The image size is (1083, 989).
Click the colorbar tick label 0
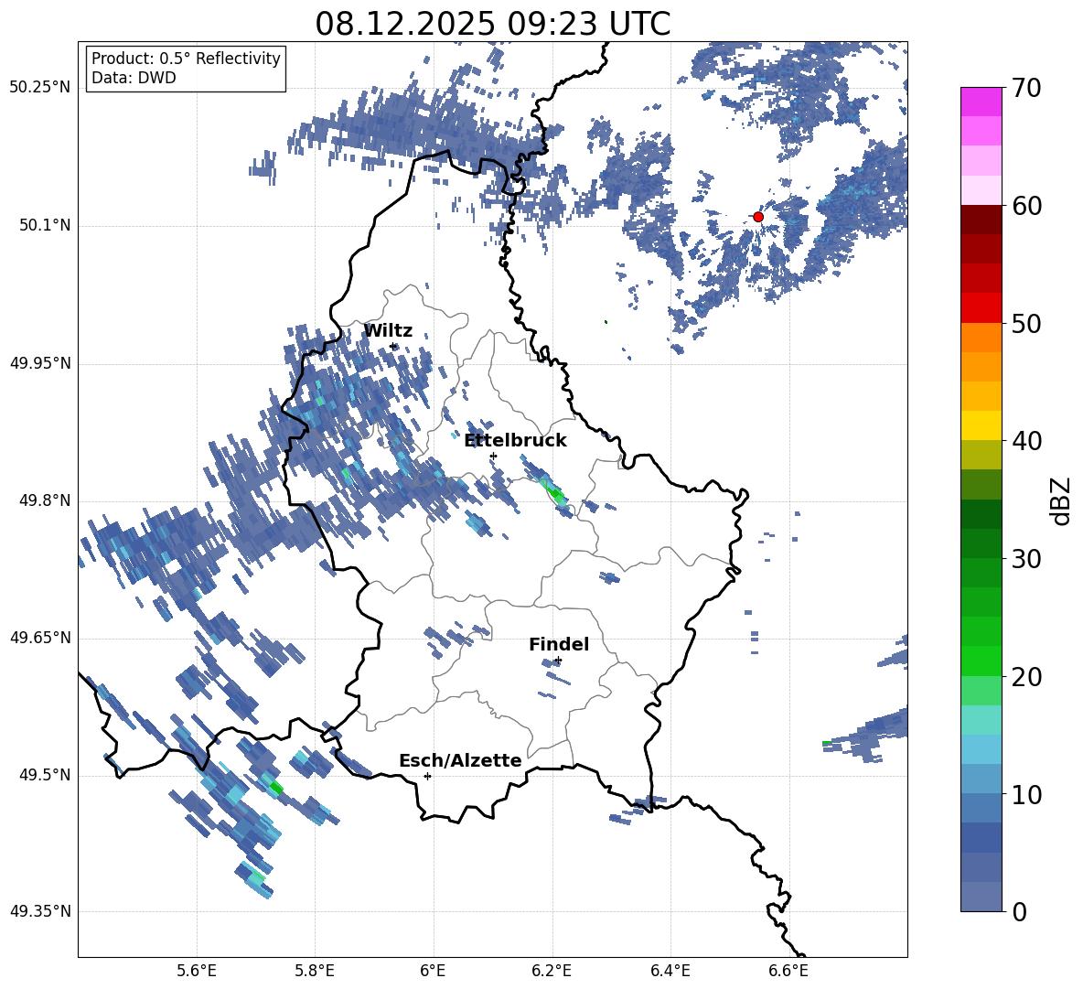point(1020,911)
